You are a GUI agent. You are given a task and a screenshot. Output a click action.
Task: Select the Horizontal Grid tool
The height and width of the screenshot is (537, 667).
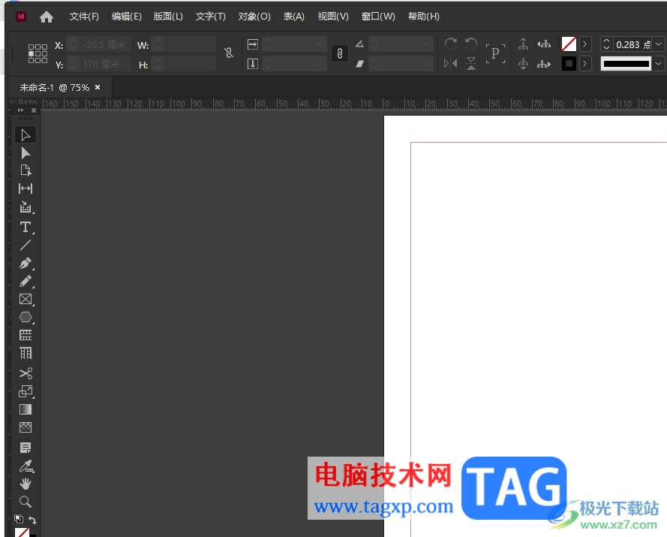coord(26,335)
